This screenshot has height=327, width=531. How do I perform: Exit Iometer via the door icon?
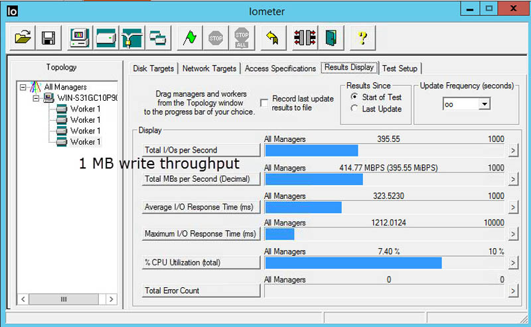tap(331, 38)
